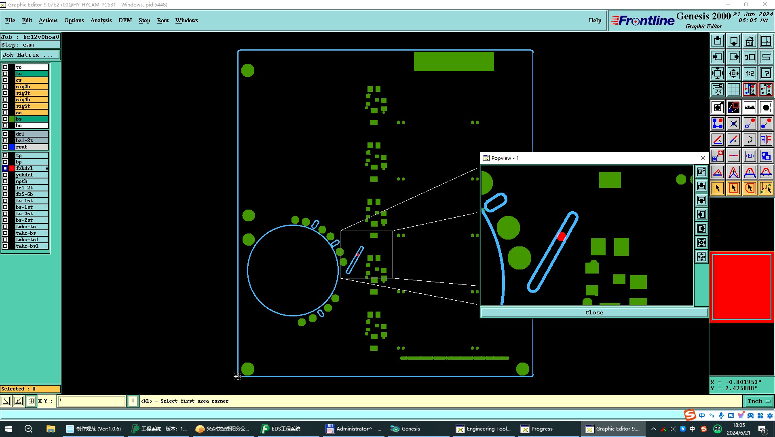Viewport: 775px width, 437px height.
Task: Toggle the checkbox for layer ts
Action: tap(5, 74)
